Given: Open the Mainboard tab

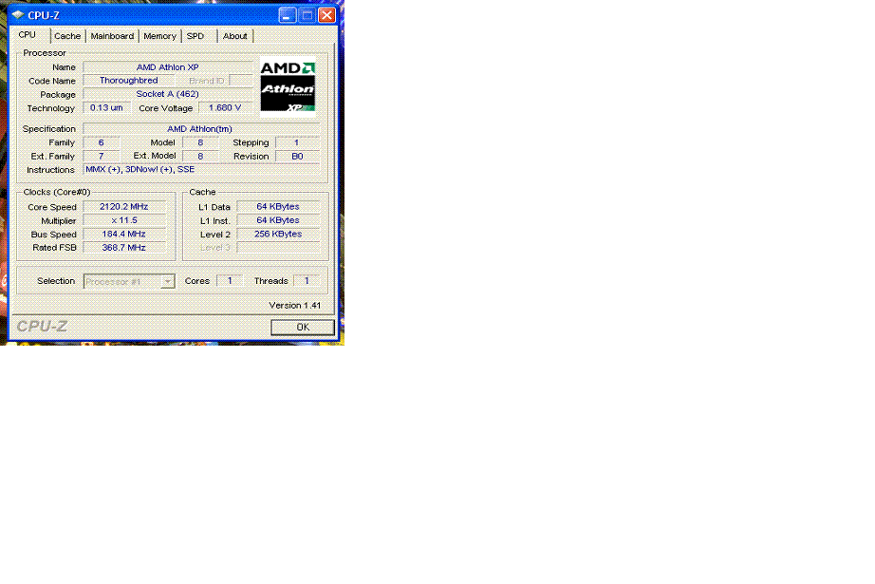Looking at the screenshot, I should point(112,36).
